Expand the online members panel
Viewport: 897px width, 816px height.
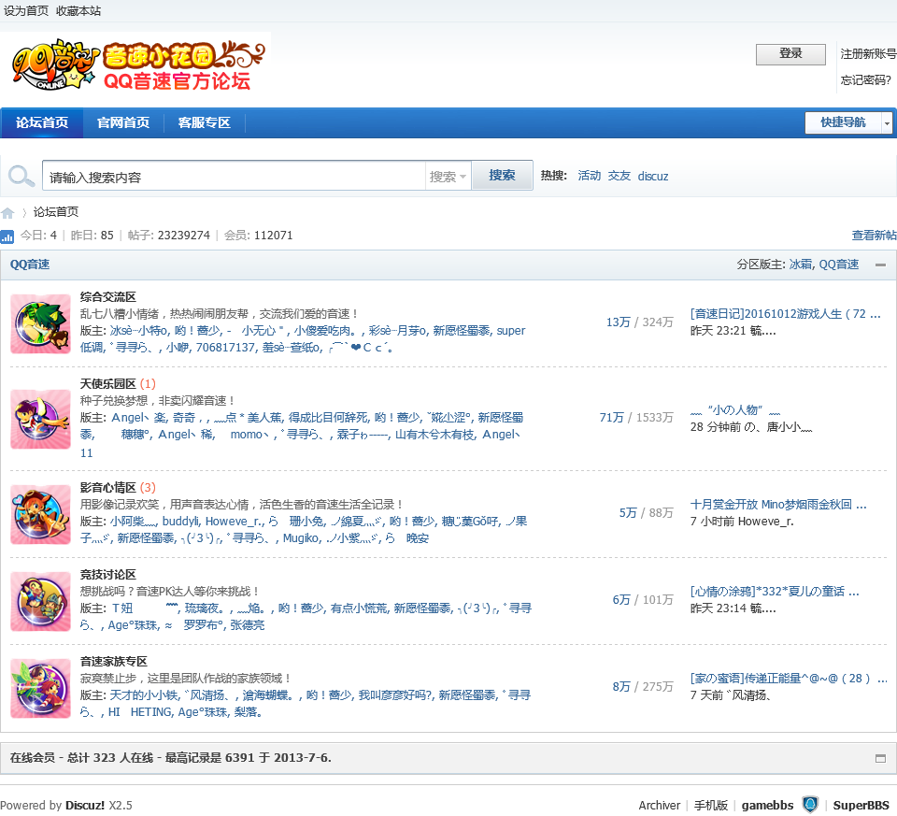[x=880, y=758]
